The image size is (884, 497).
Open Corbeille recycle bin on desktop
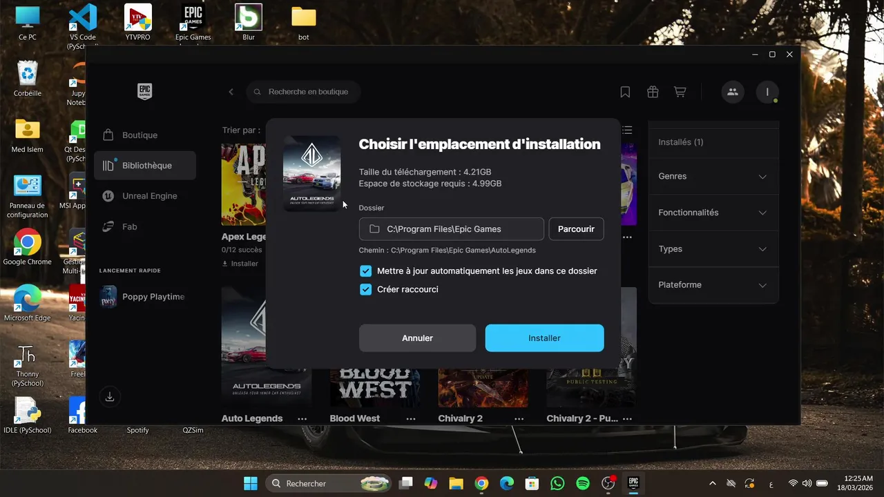pos(28,79)
